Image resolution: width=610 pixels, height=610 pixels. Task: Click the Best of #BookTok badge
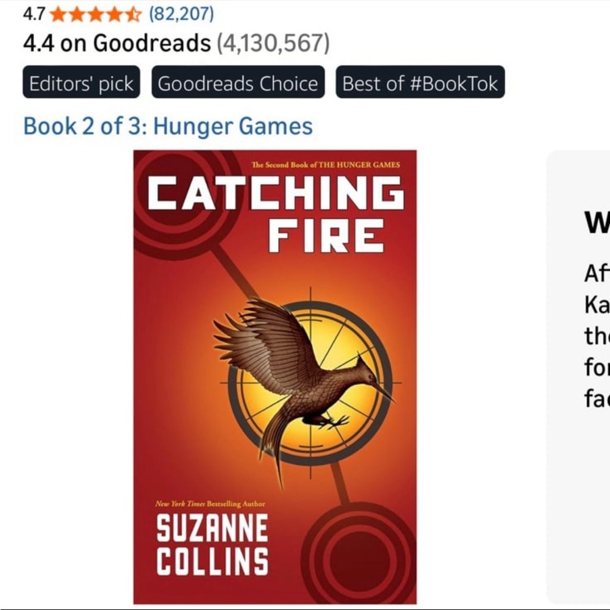point(418,83)
